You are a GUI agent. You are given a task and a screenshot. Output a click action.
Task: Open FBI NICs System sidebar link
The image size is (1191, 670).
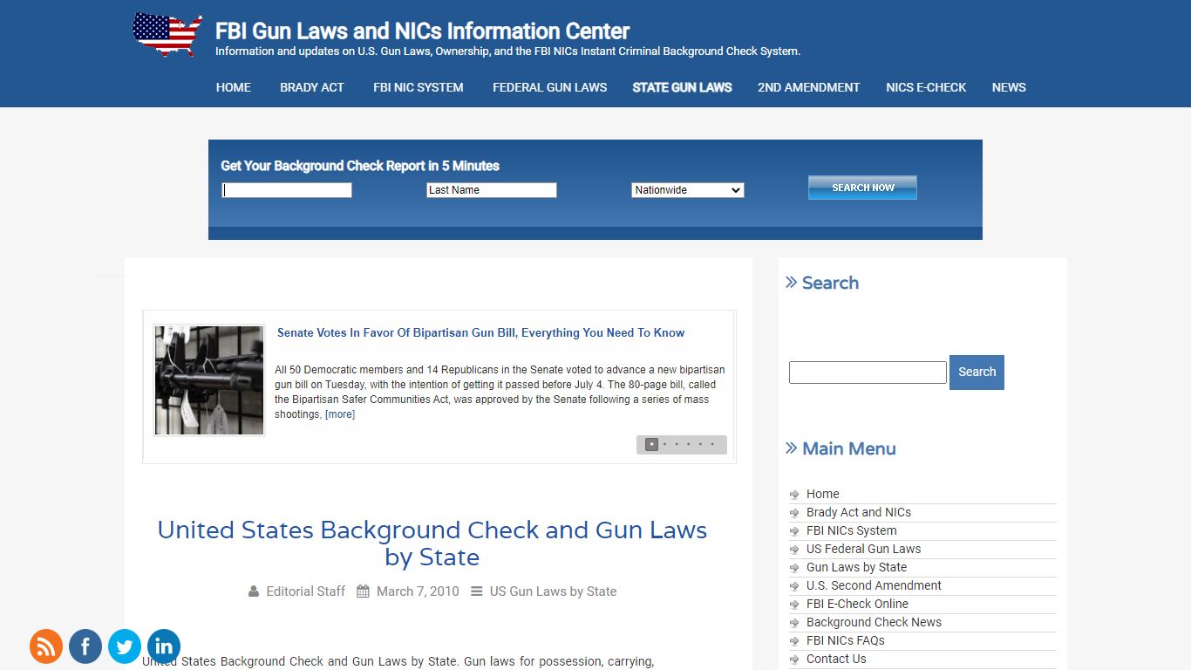point(851,530)
